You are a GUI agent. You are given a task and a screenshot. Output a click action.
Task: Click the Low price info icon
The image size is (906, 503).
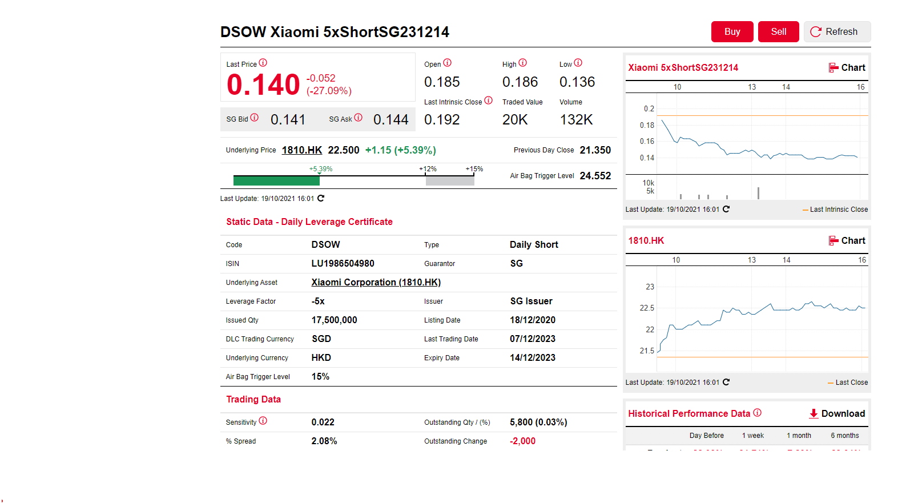click(x=578, y=63)
